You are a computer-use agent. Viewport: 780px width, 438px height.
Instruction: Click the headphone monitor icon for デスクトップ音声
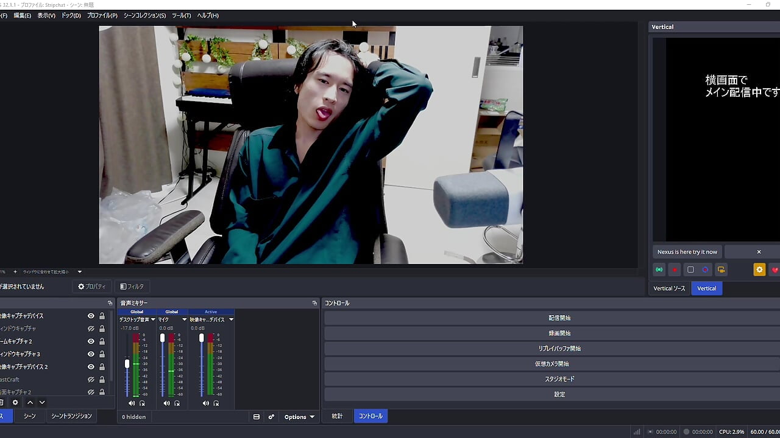pos(142,403)
